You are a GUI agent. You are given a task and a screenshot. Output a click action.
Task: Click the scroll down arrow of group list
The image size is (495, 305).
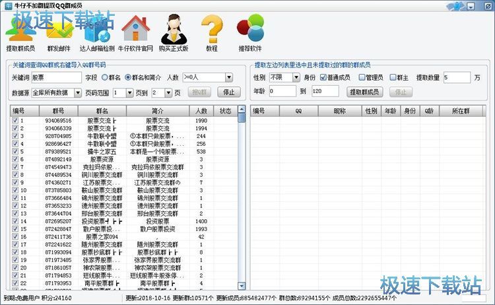(242, 286)
